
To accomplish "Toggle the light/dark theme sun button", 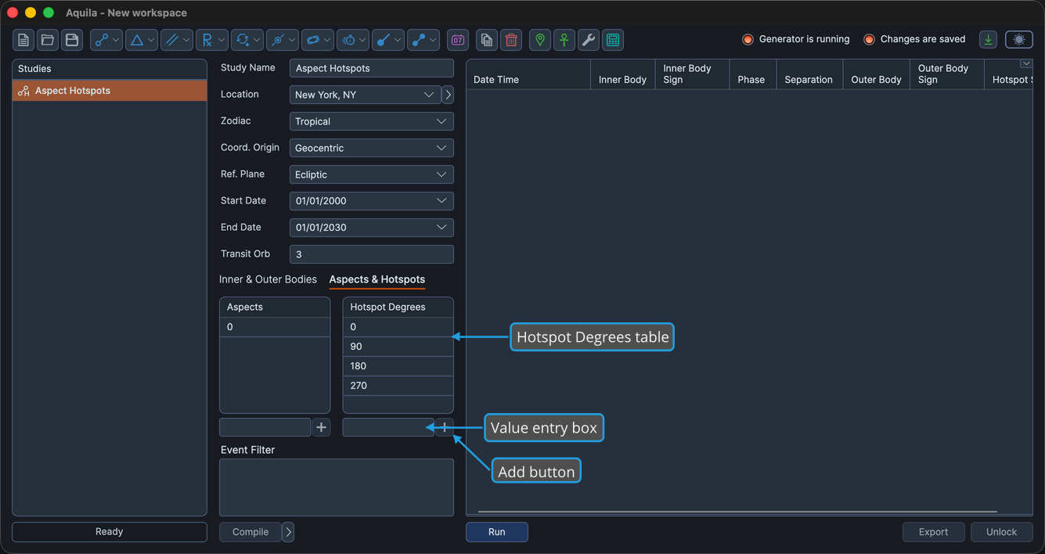I will tap(1019, 40).
